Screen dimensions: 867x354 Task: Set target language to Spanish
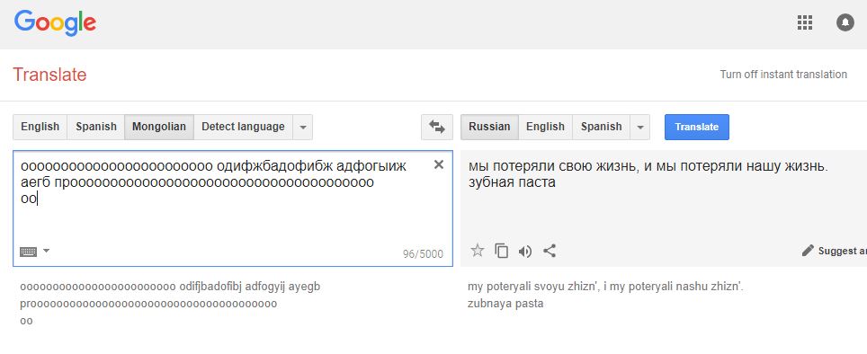pos(602,127)
